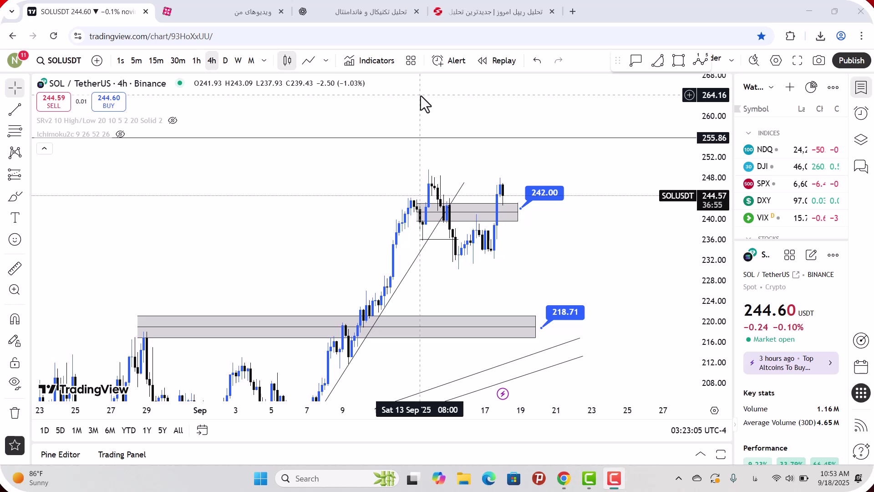Open favorites star toolbar button
This screenshot has height=492, width=874.
15,446
